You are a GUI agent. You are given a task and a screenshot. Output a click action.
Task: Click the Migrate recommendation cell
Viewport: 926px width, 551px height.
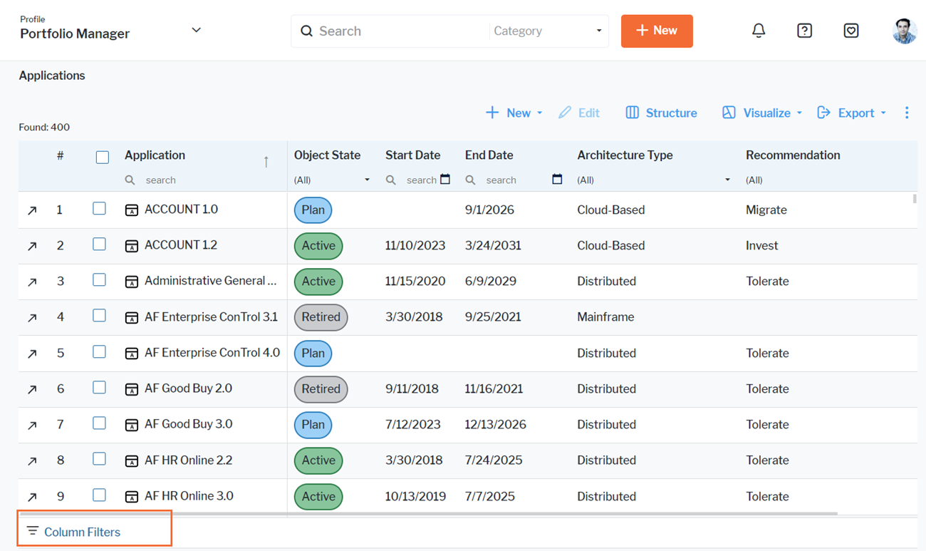click(766, 210)
